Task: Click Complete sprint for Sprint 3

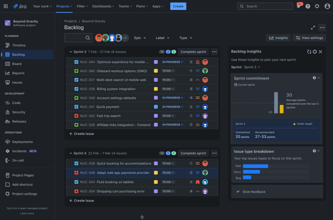Action: (x=193, y=51)
